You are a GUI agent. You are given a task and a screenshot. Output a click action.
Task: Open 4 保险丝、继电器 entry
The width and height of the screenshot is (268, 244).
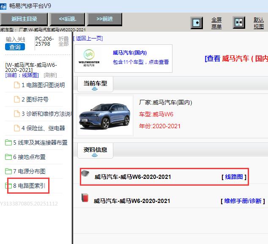point(43,128)
